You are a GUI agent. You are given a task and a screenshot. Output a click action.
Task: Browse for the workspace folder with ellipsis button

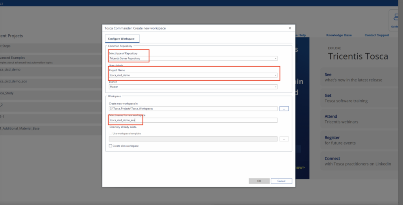[x=284, y=109]
